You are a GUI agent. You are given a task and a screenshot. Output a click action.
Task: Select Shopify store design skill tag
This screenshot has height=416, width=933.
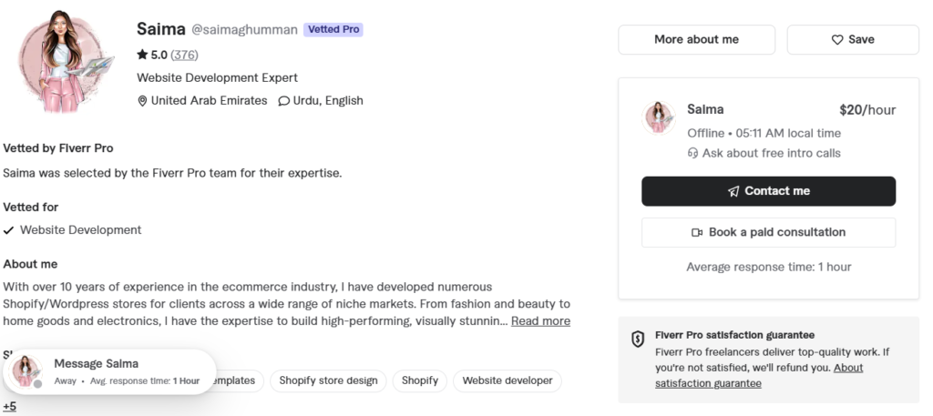click(328, 380)
